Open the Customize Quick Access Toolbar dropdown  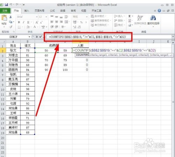pyautogui.click(x=24, y=5)
